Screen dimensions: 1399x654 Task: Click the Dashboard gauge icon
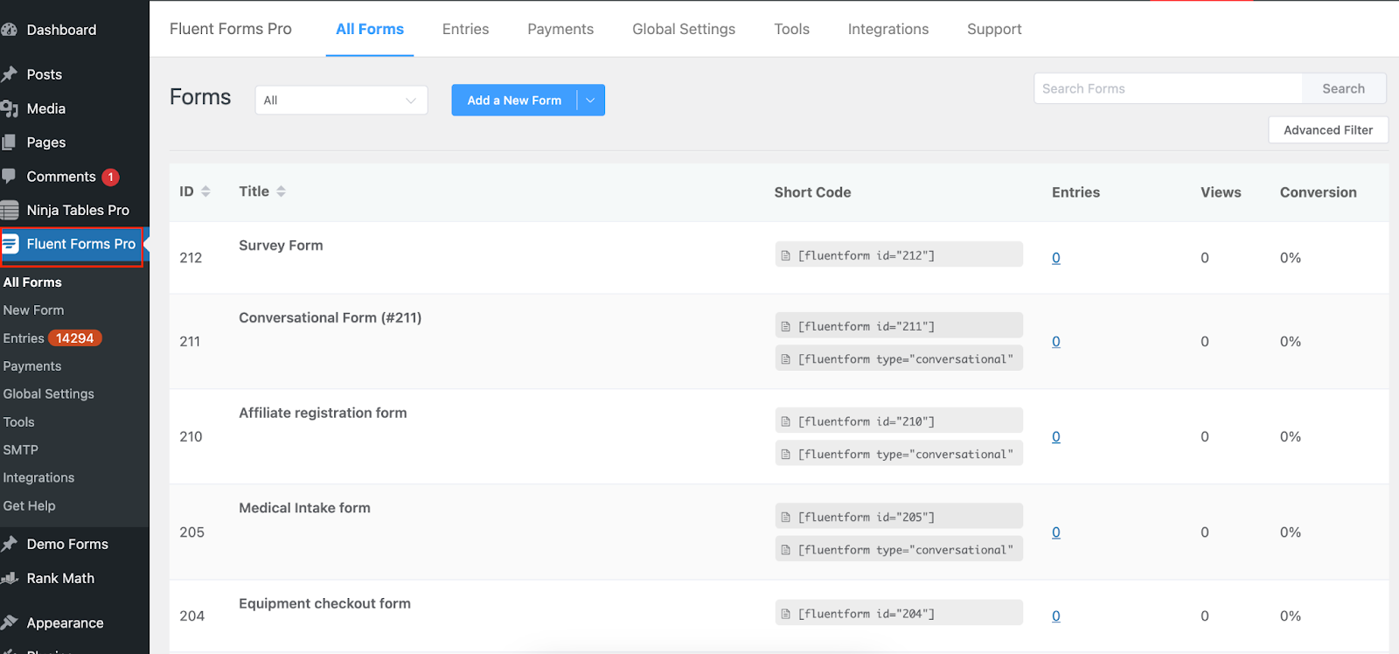point(9,30)
